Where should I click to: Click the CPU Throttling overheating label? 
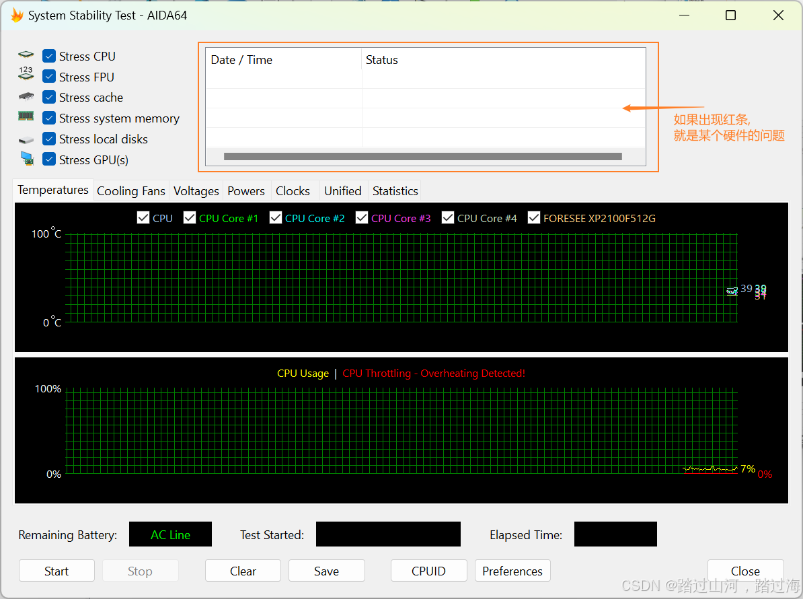434,374
